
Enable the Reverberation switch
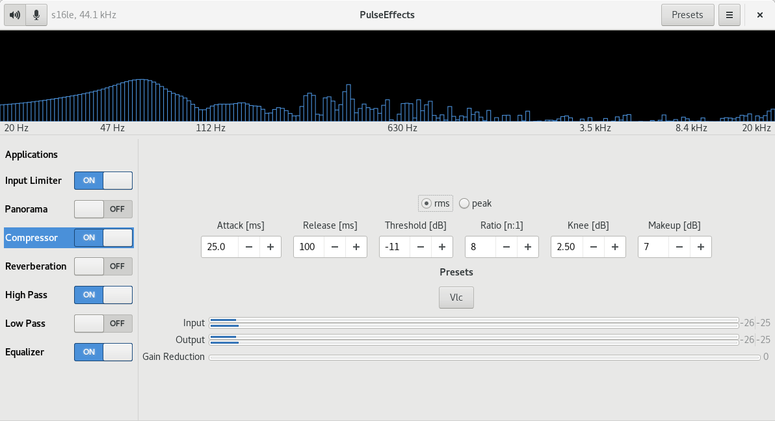103,266
